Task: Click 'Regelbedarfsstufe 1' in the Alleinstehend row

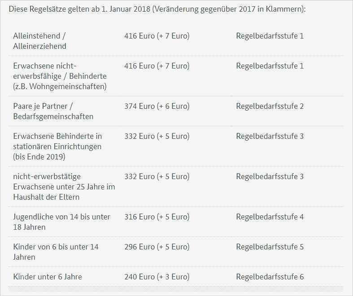Action: point(270,36)
